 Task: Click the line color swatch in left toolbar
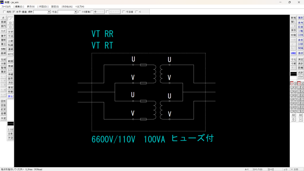pos(10,123)
